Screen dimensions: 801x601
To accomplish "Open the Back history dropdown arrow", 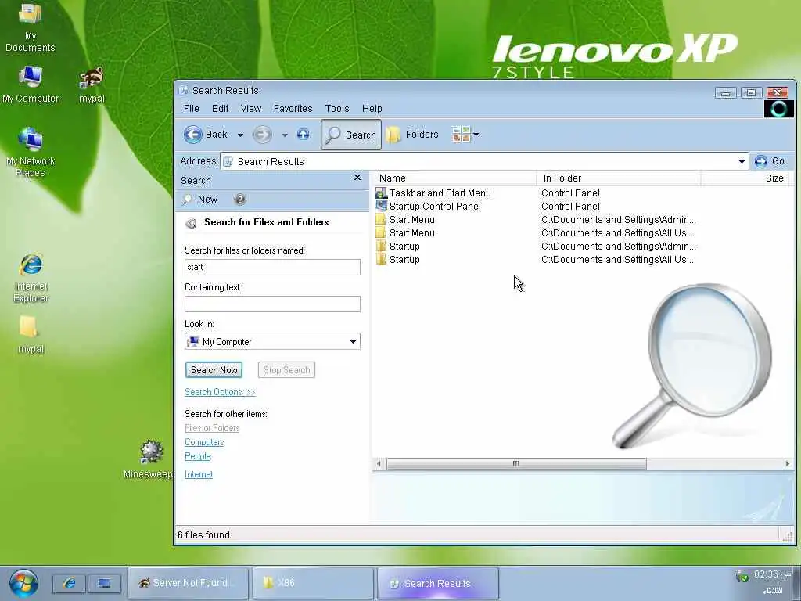I will pyautogui.click(x=240, y=135).
